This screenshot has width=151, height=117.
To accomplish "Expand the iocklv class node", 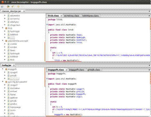I will (x=5, y=110).
